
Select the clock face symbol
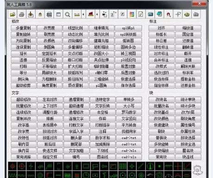86,175
